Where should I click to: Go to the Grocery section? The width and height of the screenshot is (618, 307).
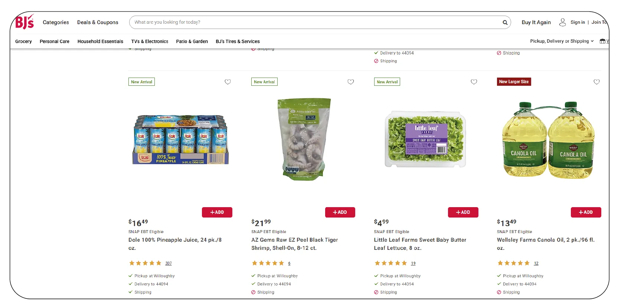pos(23,42)
